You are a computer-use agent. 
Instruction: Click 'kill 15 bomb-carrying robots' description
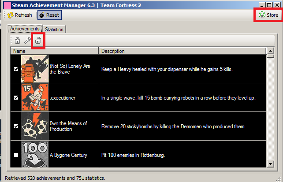click(179, 98)
